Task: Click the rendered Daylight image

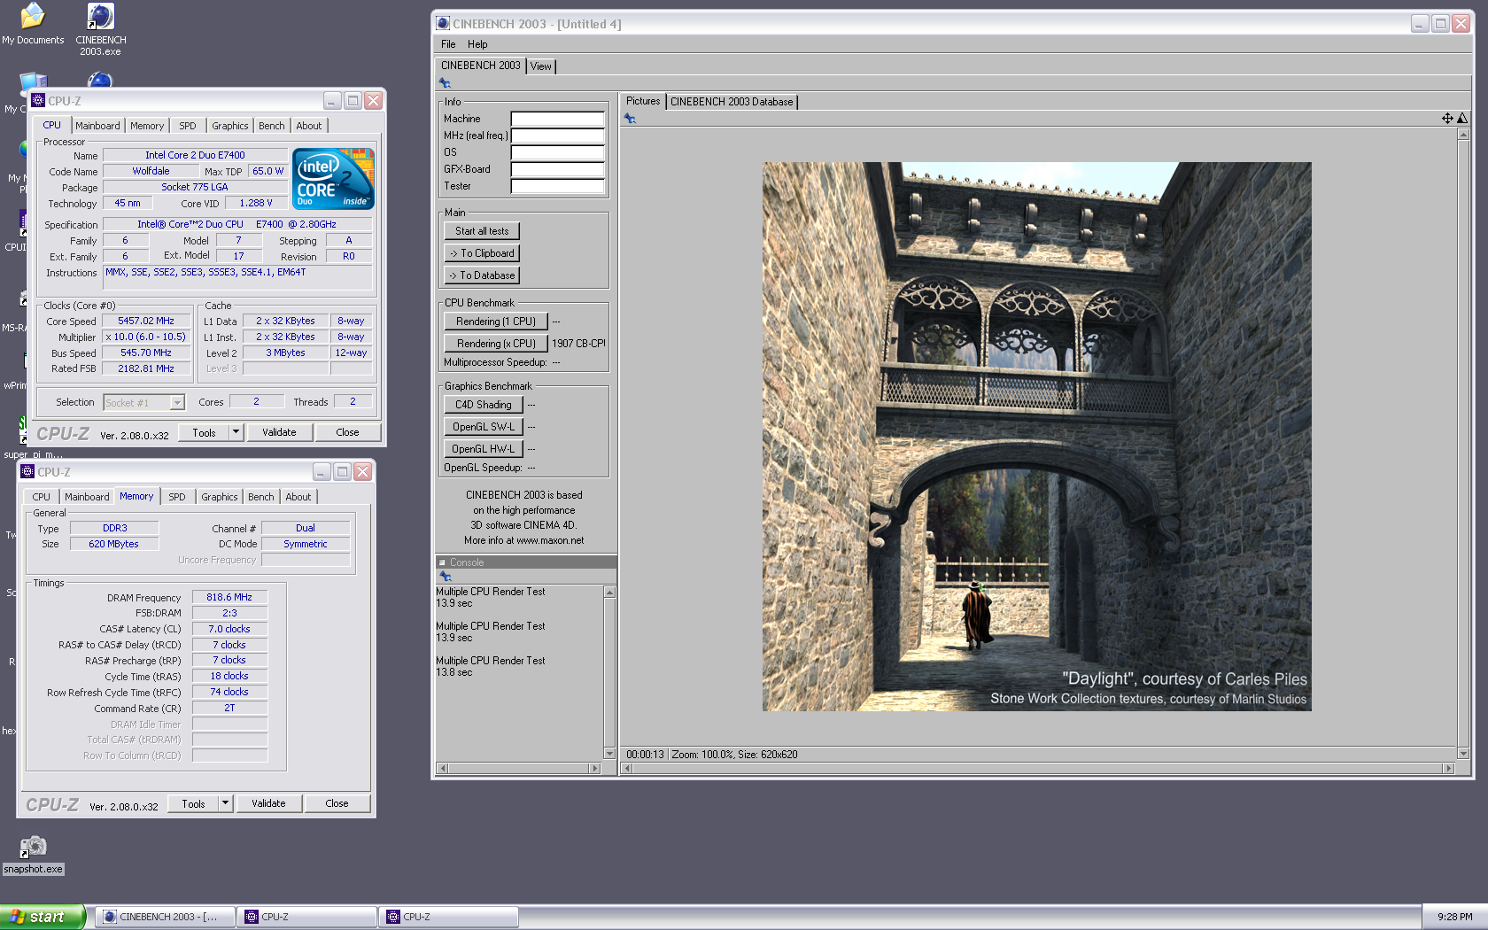Action: (x=1037, y=437)
